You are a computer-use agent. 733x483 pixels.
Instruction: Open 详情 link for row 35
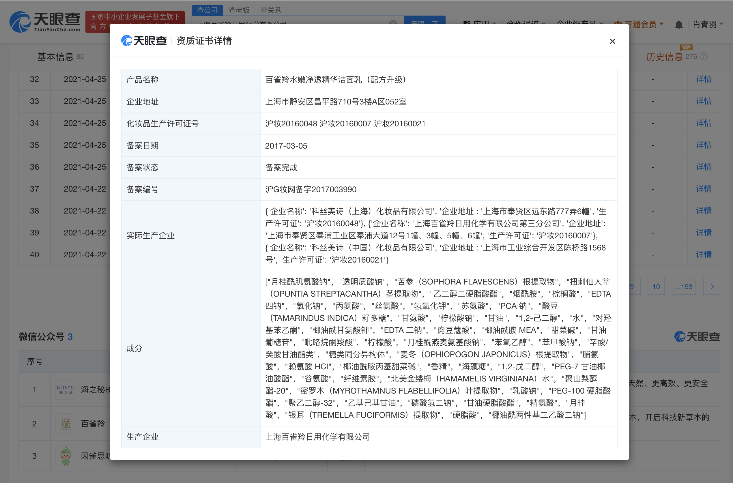[704, 145]
